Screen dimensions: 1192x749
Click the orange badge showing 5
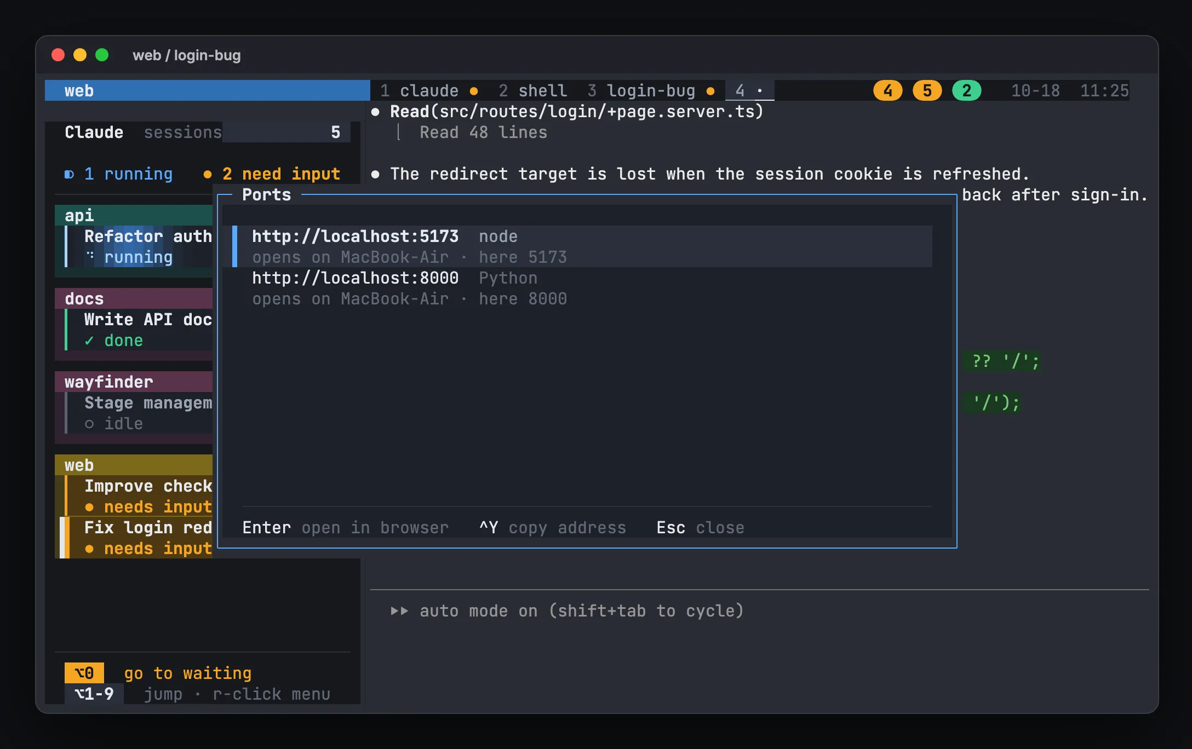click(927, 90)
